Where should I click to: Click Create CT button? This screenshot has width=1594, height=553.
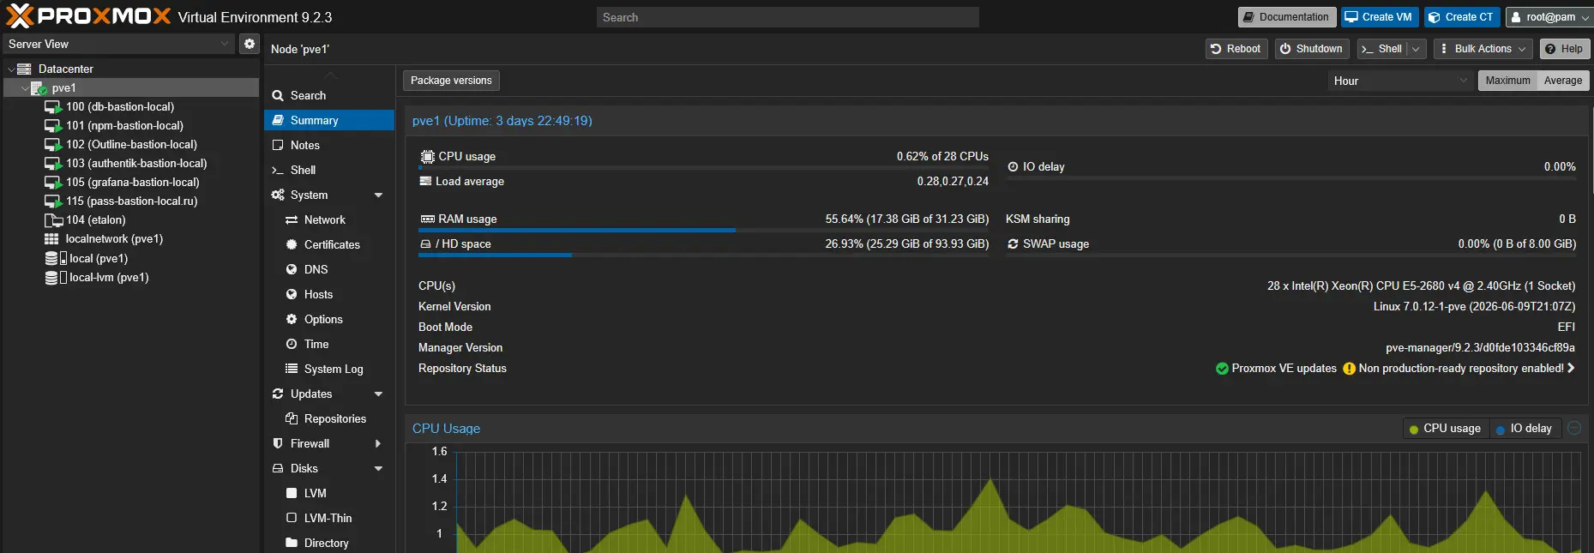coord(1462,17)
